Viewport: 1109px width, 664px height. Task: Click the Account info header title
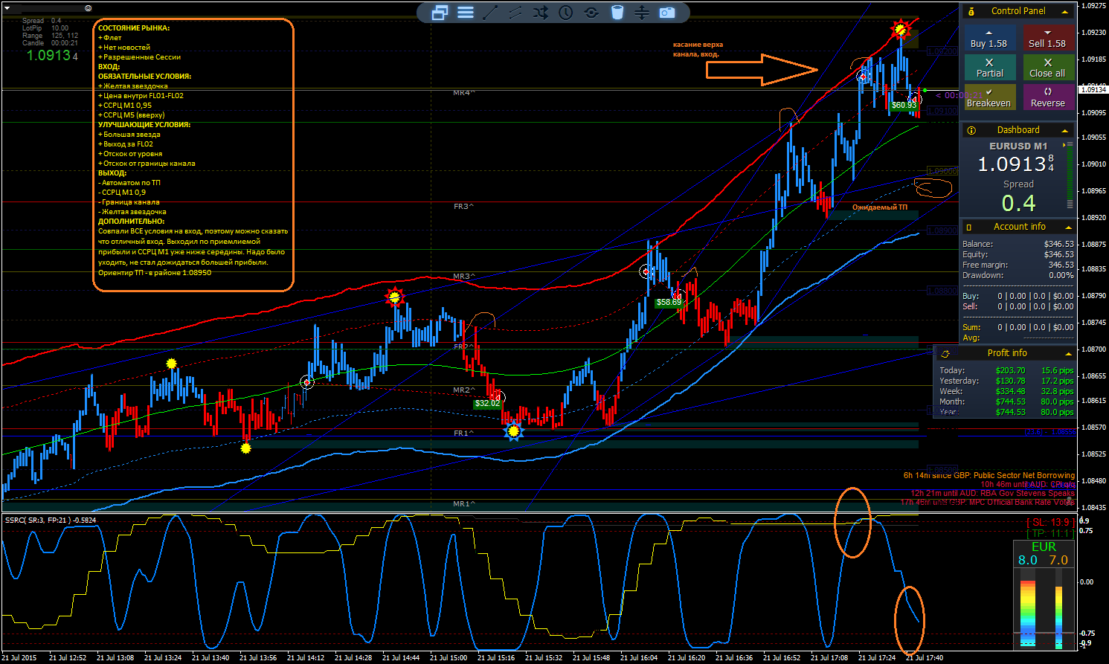tap(1020, 227)
